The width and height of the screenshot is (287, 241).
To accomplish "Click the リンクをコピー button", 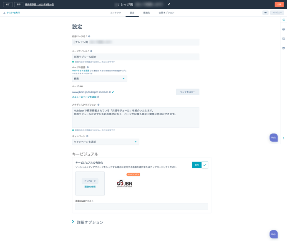I will [x=187, y=92].
